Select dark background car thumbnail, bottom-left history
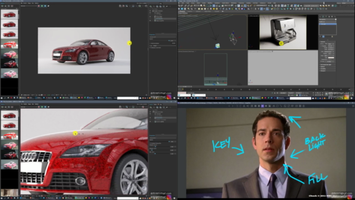The width and height of the screenshot is (355, 200). pos(9,154)
